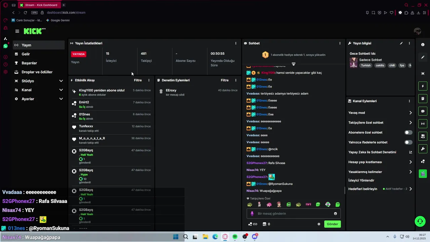This screenshot has height=242, width=430.
Task: Click the channel points bubbles icon in the right sidebar
Action: point(423,161)
